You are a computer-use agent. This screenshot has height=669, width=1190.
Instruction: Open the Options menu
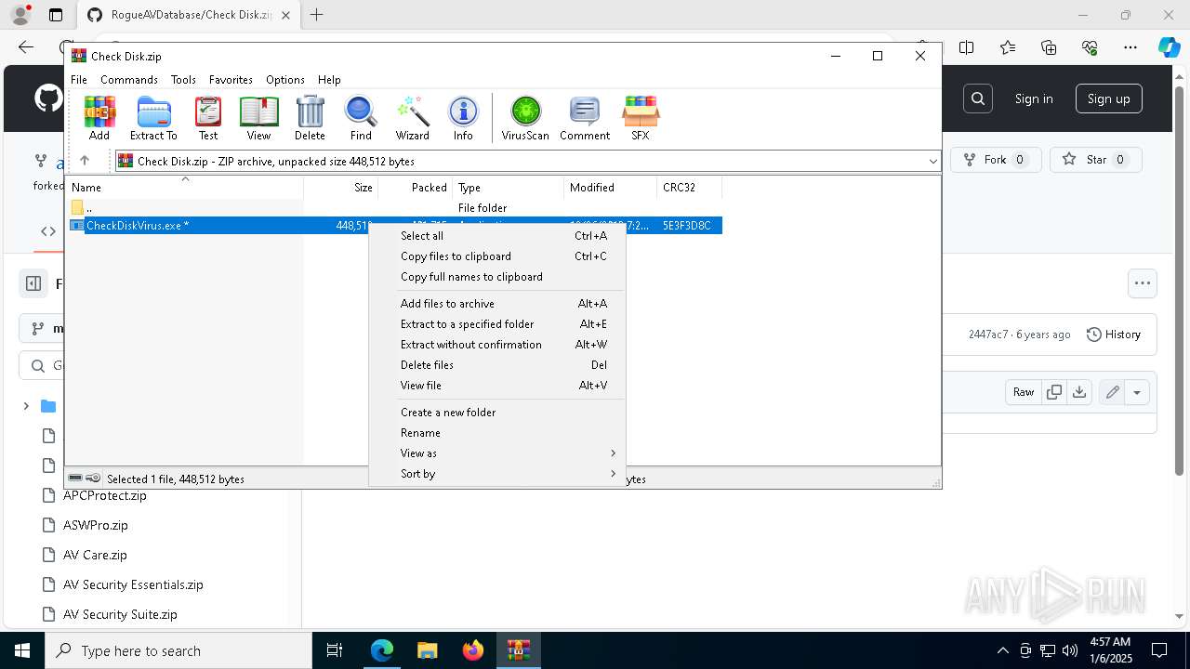click(x=285, y=80)
